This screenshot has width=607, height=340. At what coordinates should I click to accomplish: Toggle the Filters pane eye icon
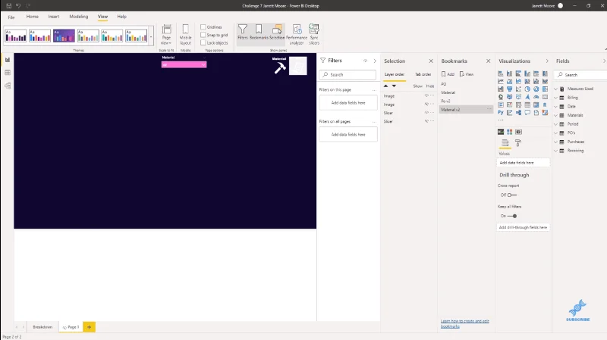click(x=365, y=61)
